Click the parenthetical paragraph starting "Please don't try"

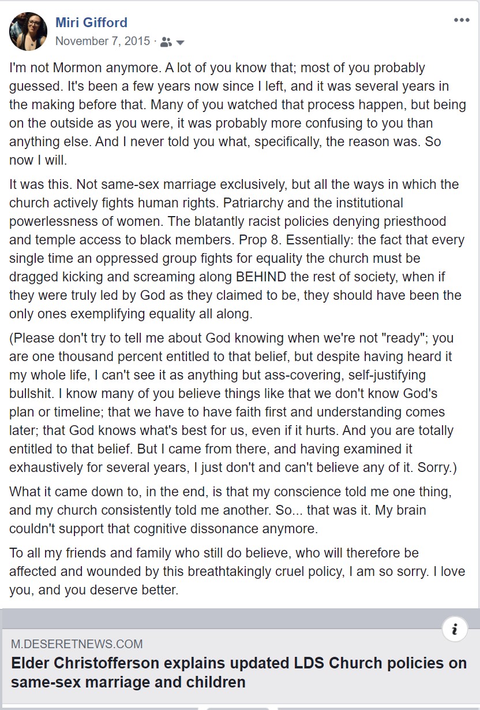tap(233, 403)
